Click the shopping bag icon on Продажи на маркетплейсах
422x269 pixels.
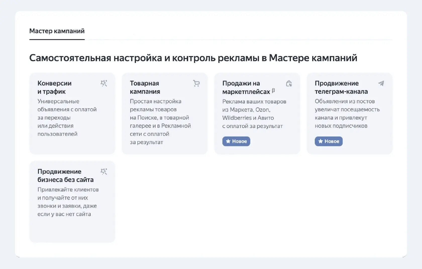click(x=289, y=83)
